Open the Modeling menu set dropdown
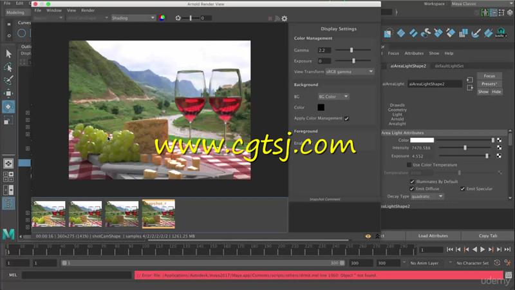This screenshot has width=515, height=290. pyautogui.click(x=17, y=12)
